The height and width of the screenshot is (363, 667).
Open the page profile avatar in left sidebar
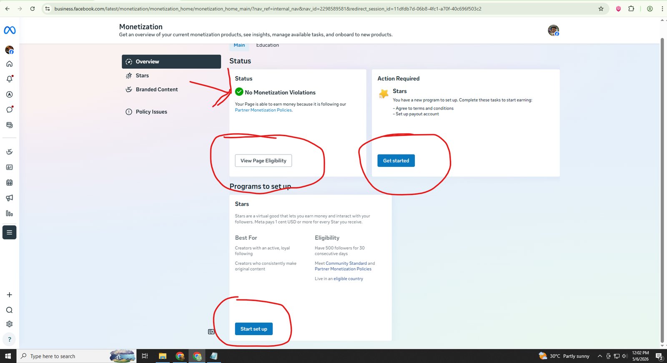coord(9,50)
